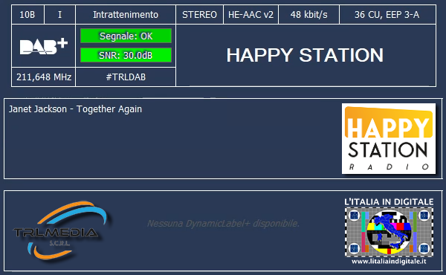Click the green SNR: 30.0dB indicator
The width and height of the screenshot is (446, 275).
pos(126,55)
